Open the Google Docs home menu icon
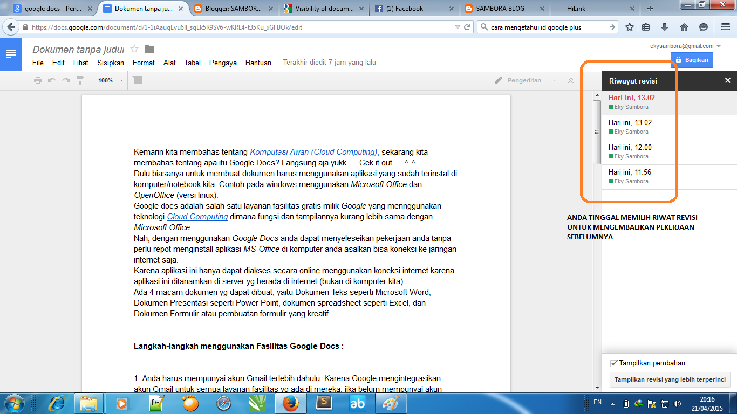Screen dimensions: 737x414 click(x=11, y=54)
